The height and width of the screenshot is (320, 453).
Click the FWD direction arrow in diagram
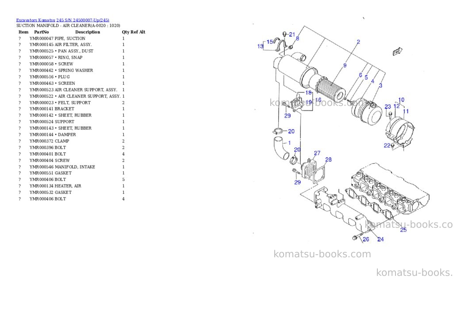click(x=397, y=52)
